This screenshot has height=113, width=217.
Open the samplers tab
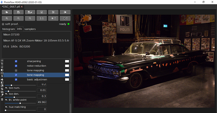tap(30, 29)
